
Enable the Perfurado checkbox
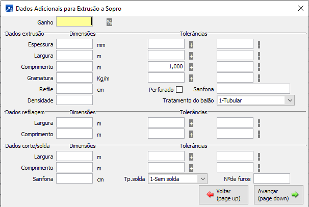(179, 89)
